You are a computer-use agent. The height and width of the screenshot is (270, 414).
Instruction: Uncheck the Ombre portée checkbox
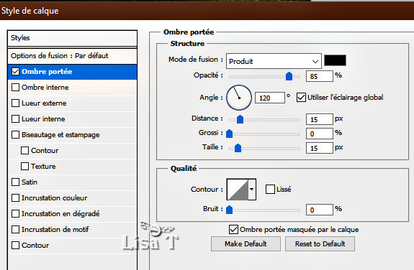tap(15, 71)
